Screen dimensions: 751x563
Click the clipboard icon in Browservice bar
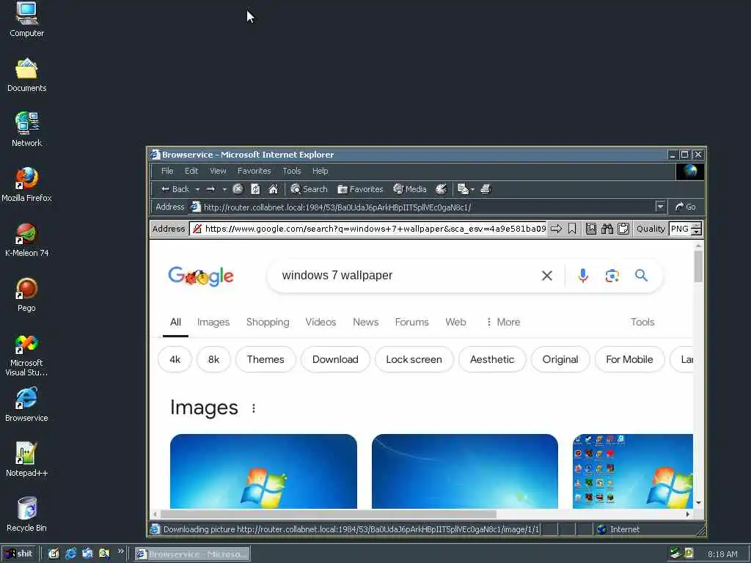click(623, 229)
